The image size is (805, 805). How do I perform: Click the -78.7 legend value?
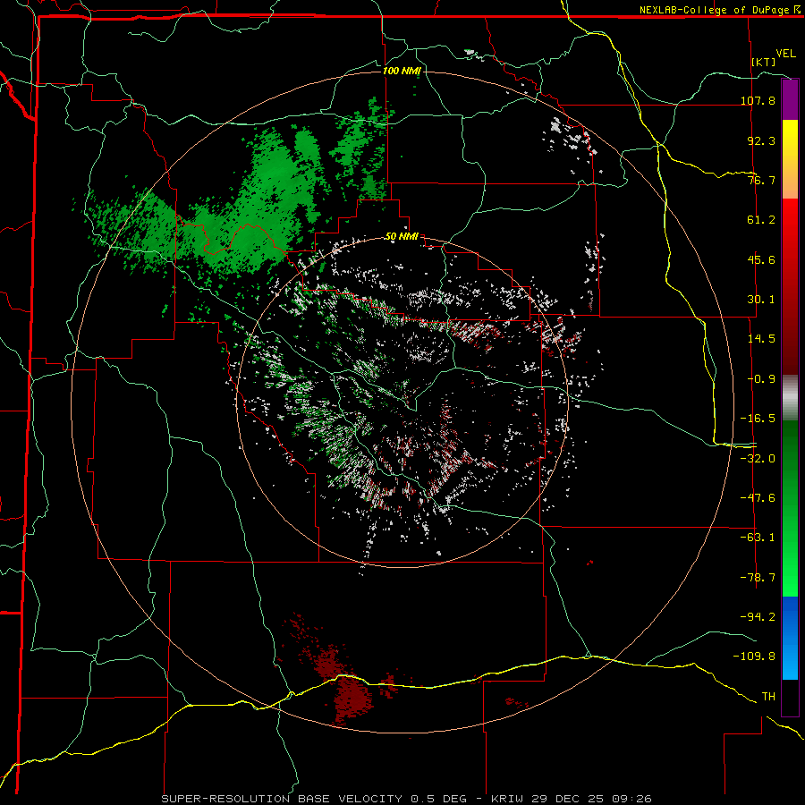click(758, 578)
